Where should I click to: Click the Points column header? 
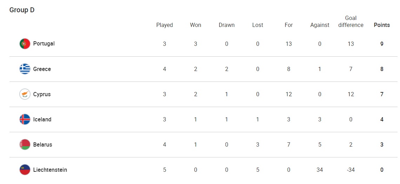[382, 25]
